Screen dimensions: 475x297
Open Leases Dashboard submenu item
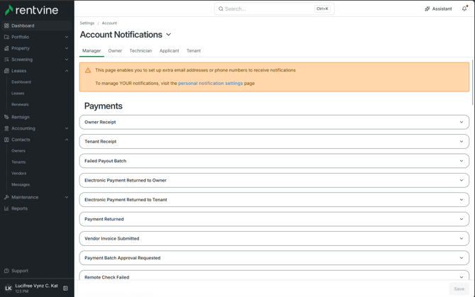pos(21,82)
